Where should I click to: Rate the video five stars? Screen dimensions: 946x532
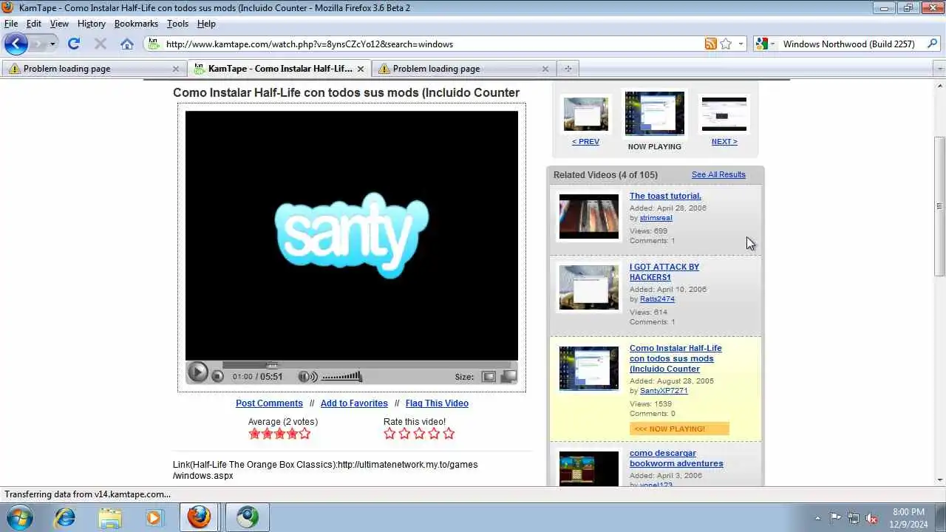click(x=448, y=434)
